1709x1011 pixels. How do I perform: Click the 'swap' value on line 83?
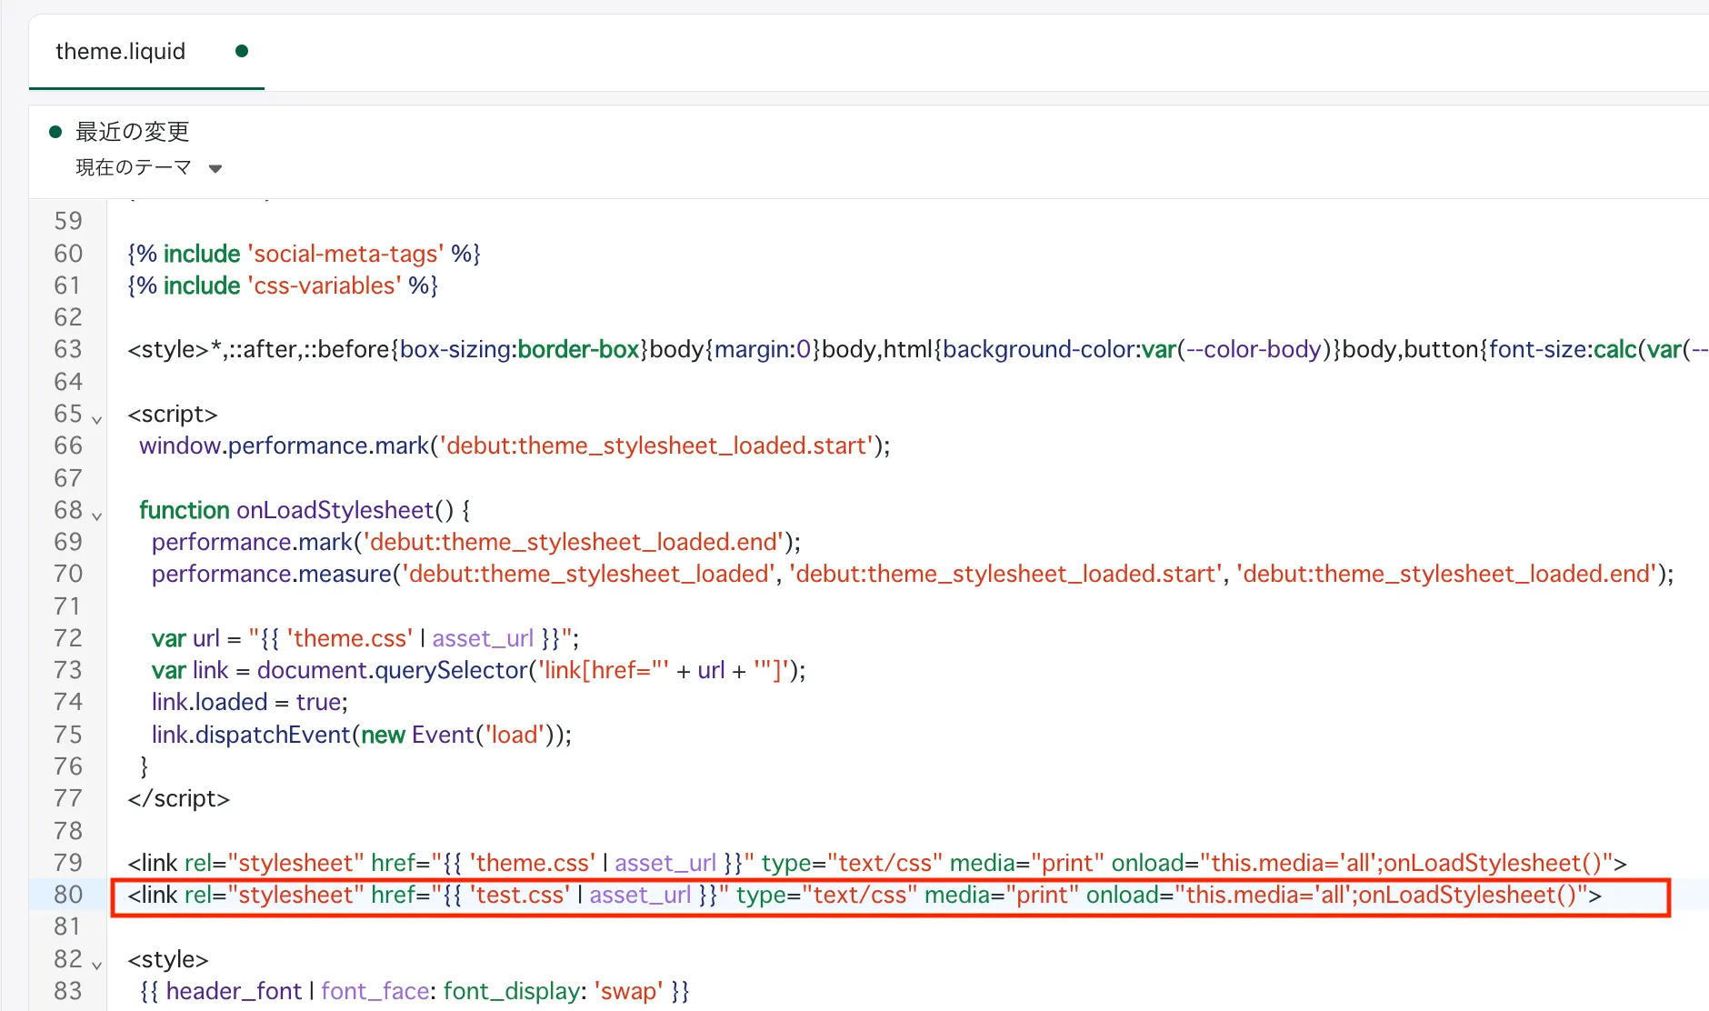[629, 991]
